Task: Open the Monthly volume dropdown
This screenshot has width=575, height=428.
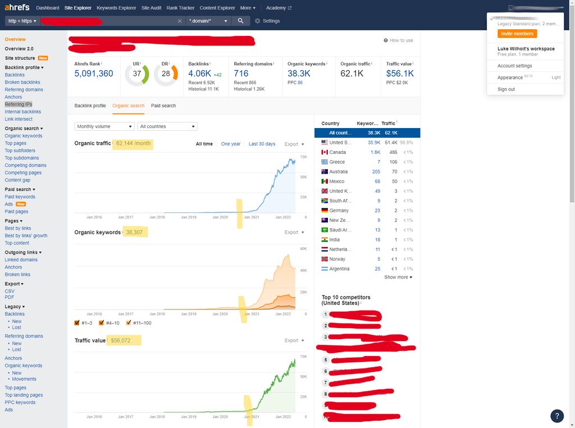Action: 104,126
